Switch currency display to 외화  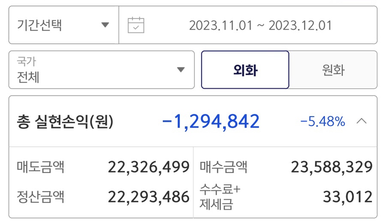pos(245,70)
